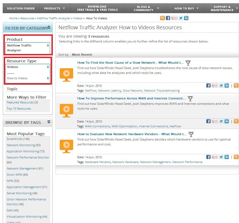Tweet the Hardware Vendors video

(x=221, y=157)
